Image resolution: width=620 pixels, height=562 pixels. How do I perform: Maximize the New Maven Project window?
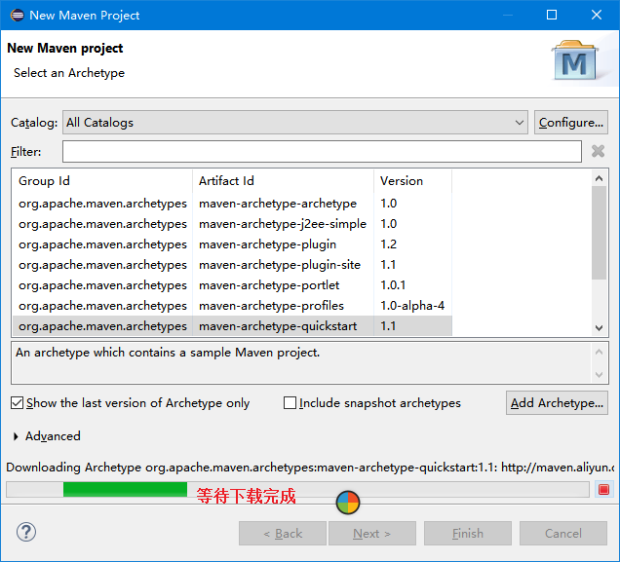pos(552,15)
